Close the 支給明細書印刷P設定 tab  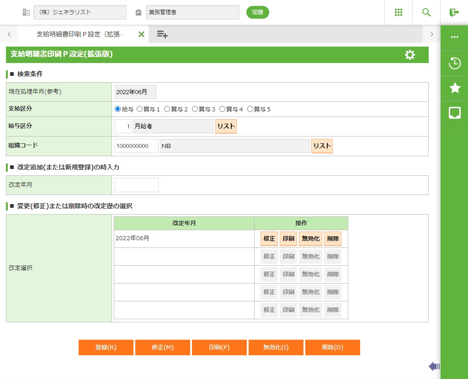141,34
